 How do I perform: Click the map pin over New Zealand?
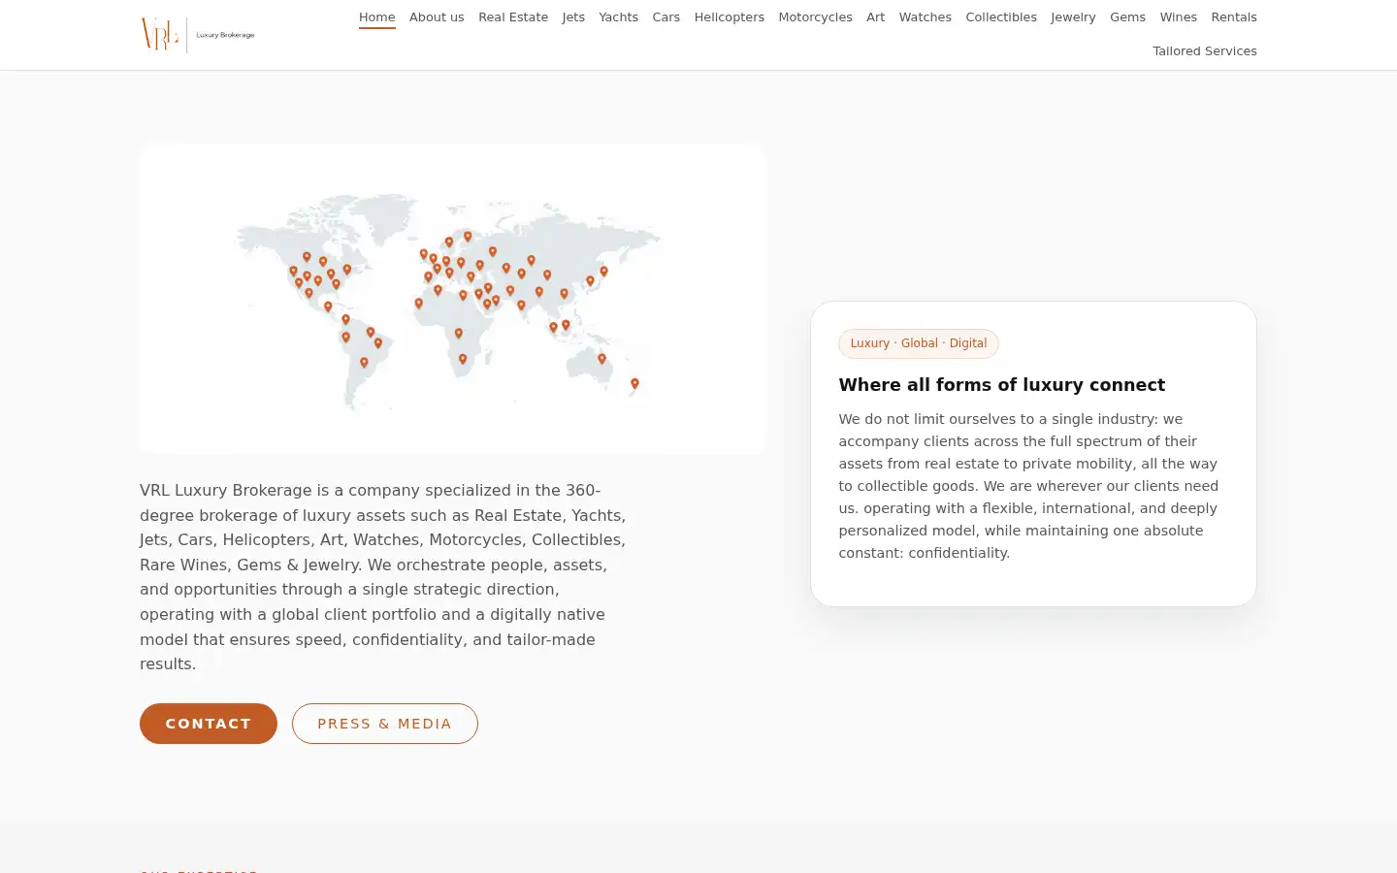coord(634,384)
